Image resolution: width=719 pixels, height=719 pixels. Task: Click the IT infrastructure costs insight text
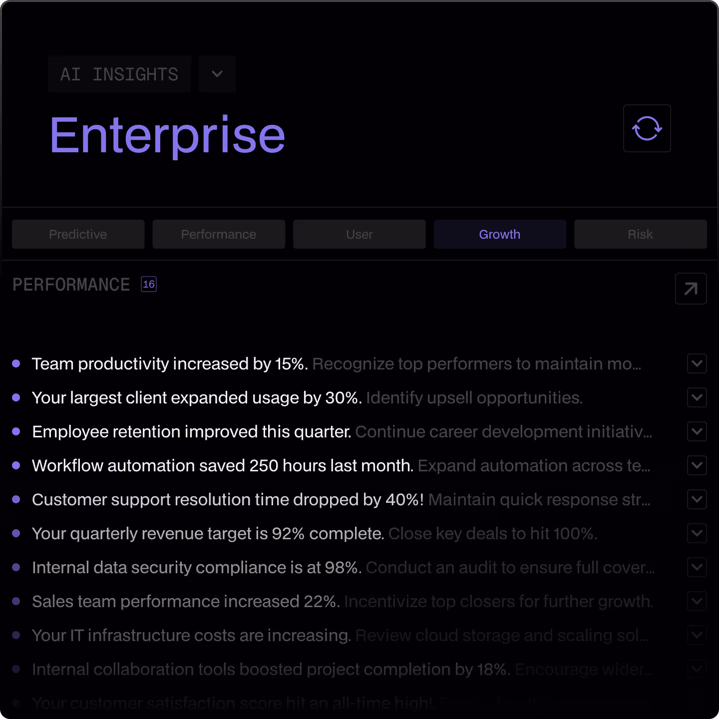click(x=191, y=635)
